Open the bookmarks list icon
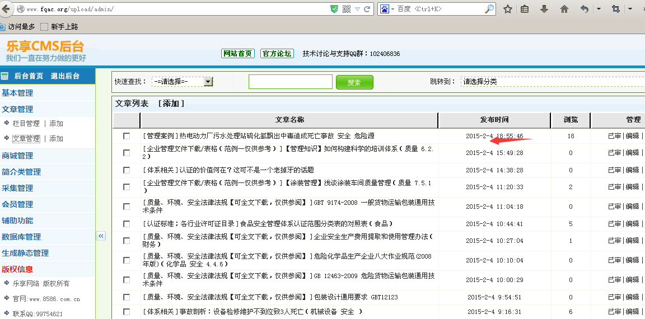 coord(525,9)
